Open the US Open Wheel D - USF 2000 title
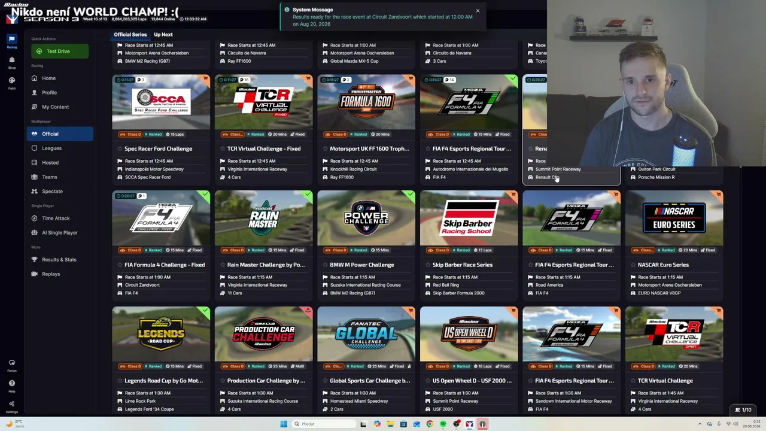This screenshot has height=431, width=766. point(472,381)
